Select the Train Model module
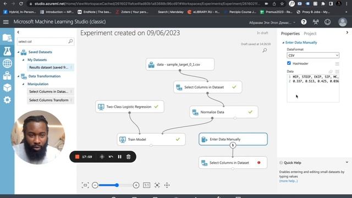The image size is (352, 198). point(151,139)
